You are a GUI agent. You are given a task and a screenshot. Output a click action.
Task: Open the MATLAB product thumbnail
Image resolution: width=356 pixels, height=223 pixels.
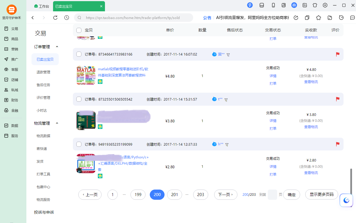pyautogui.click(x=86, y=75)
